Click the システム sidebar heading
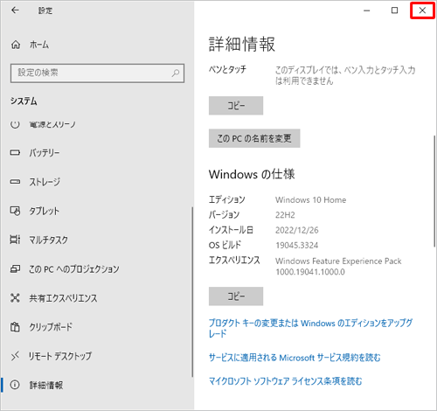Screen dimensions: 437x411 pos(24,101)
